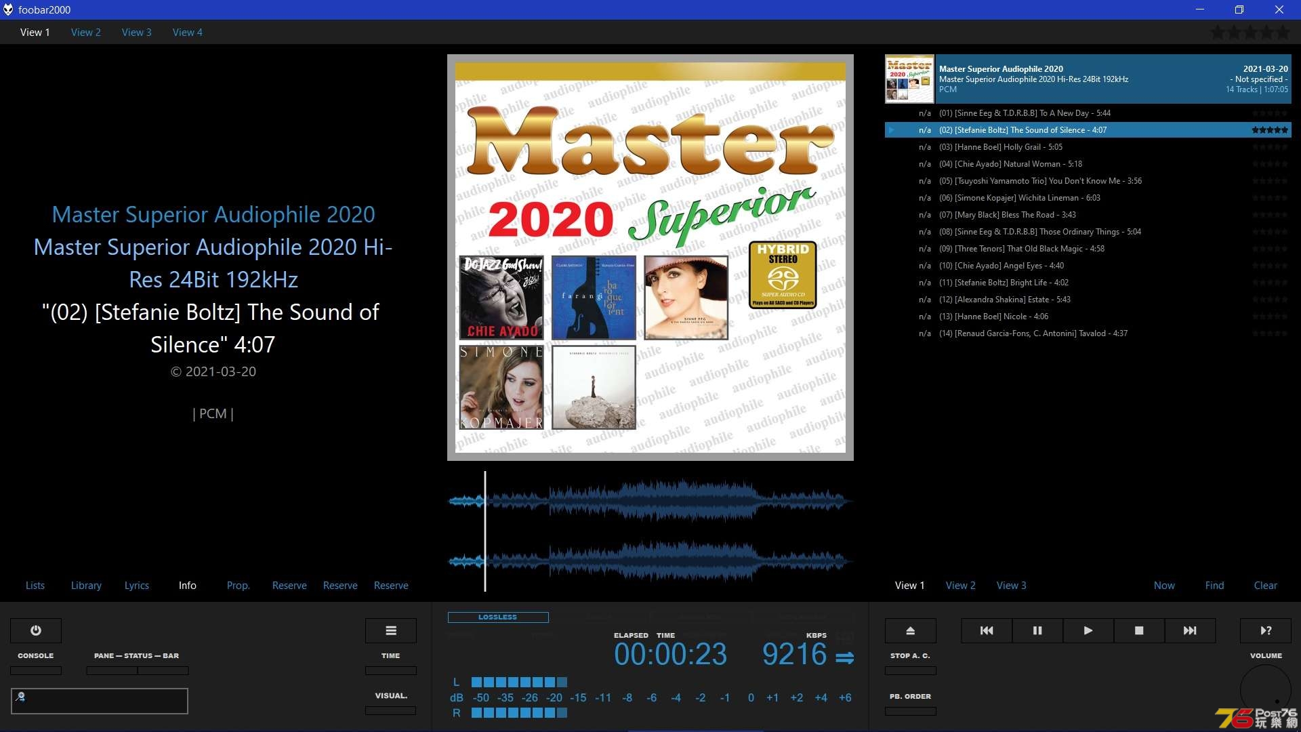
Task: Switch playlist pane to View 3
Action: (1012, 585)
